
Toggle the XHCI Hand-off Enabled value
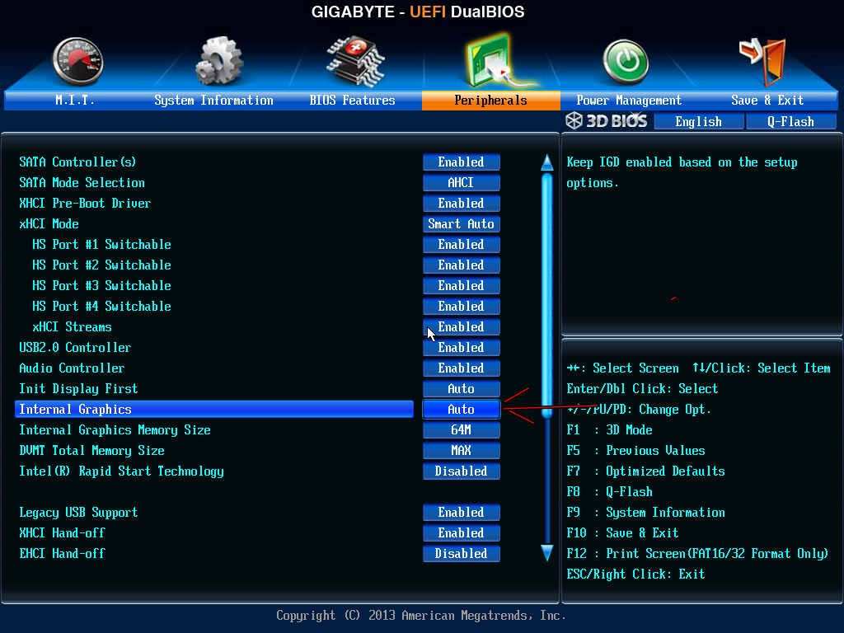pyautogui.click(x=462, y=533)
